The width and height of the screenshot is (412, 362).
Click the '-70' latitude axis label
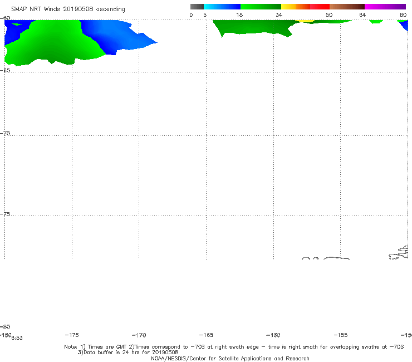pos(5,133)
